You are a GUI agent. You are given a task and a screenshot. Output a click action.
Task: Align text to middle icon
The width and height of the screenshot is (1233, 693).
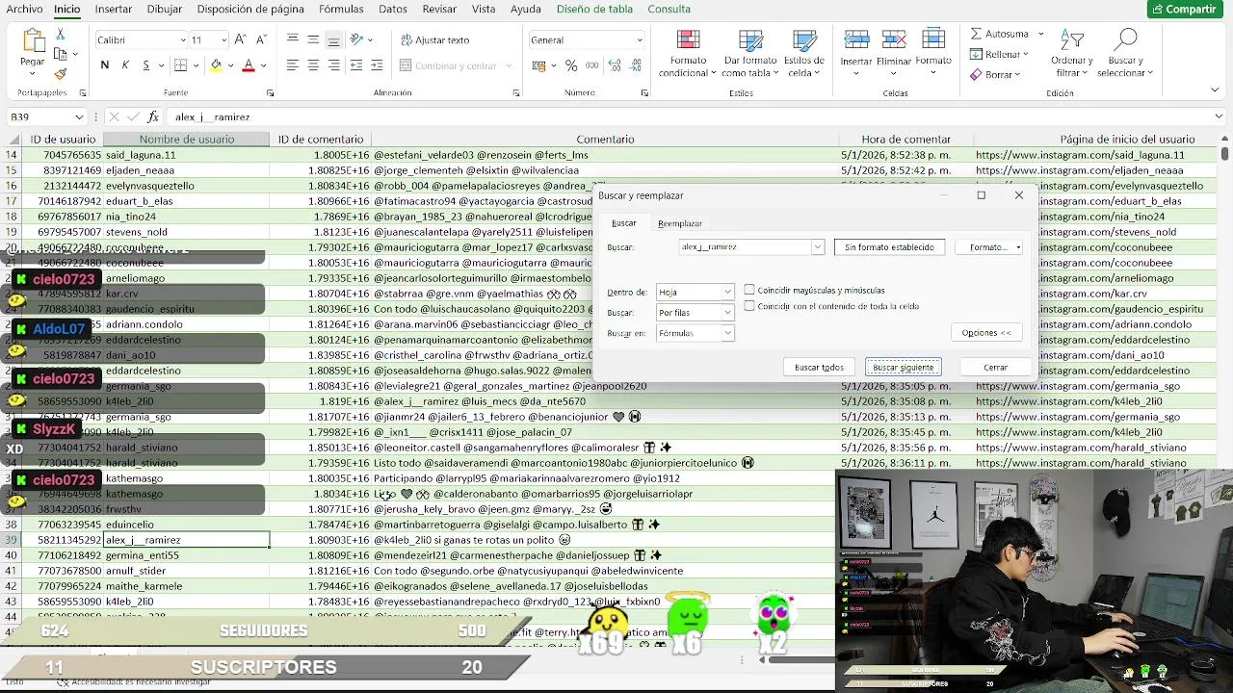click(x=313, y=39)
